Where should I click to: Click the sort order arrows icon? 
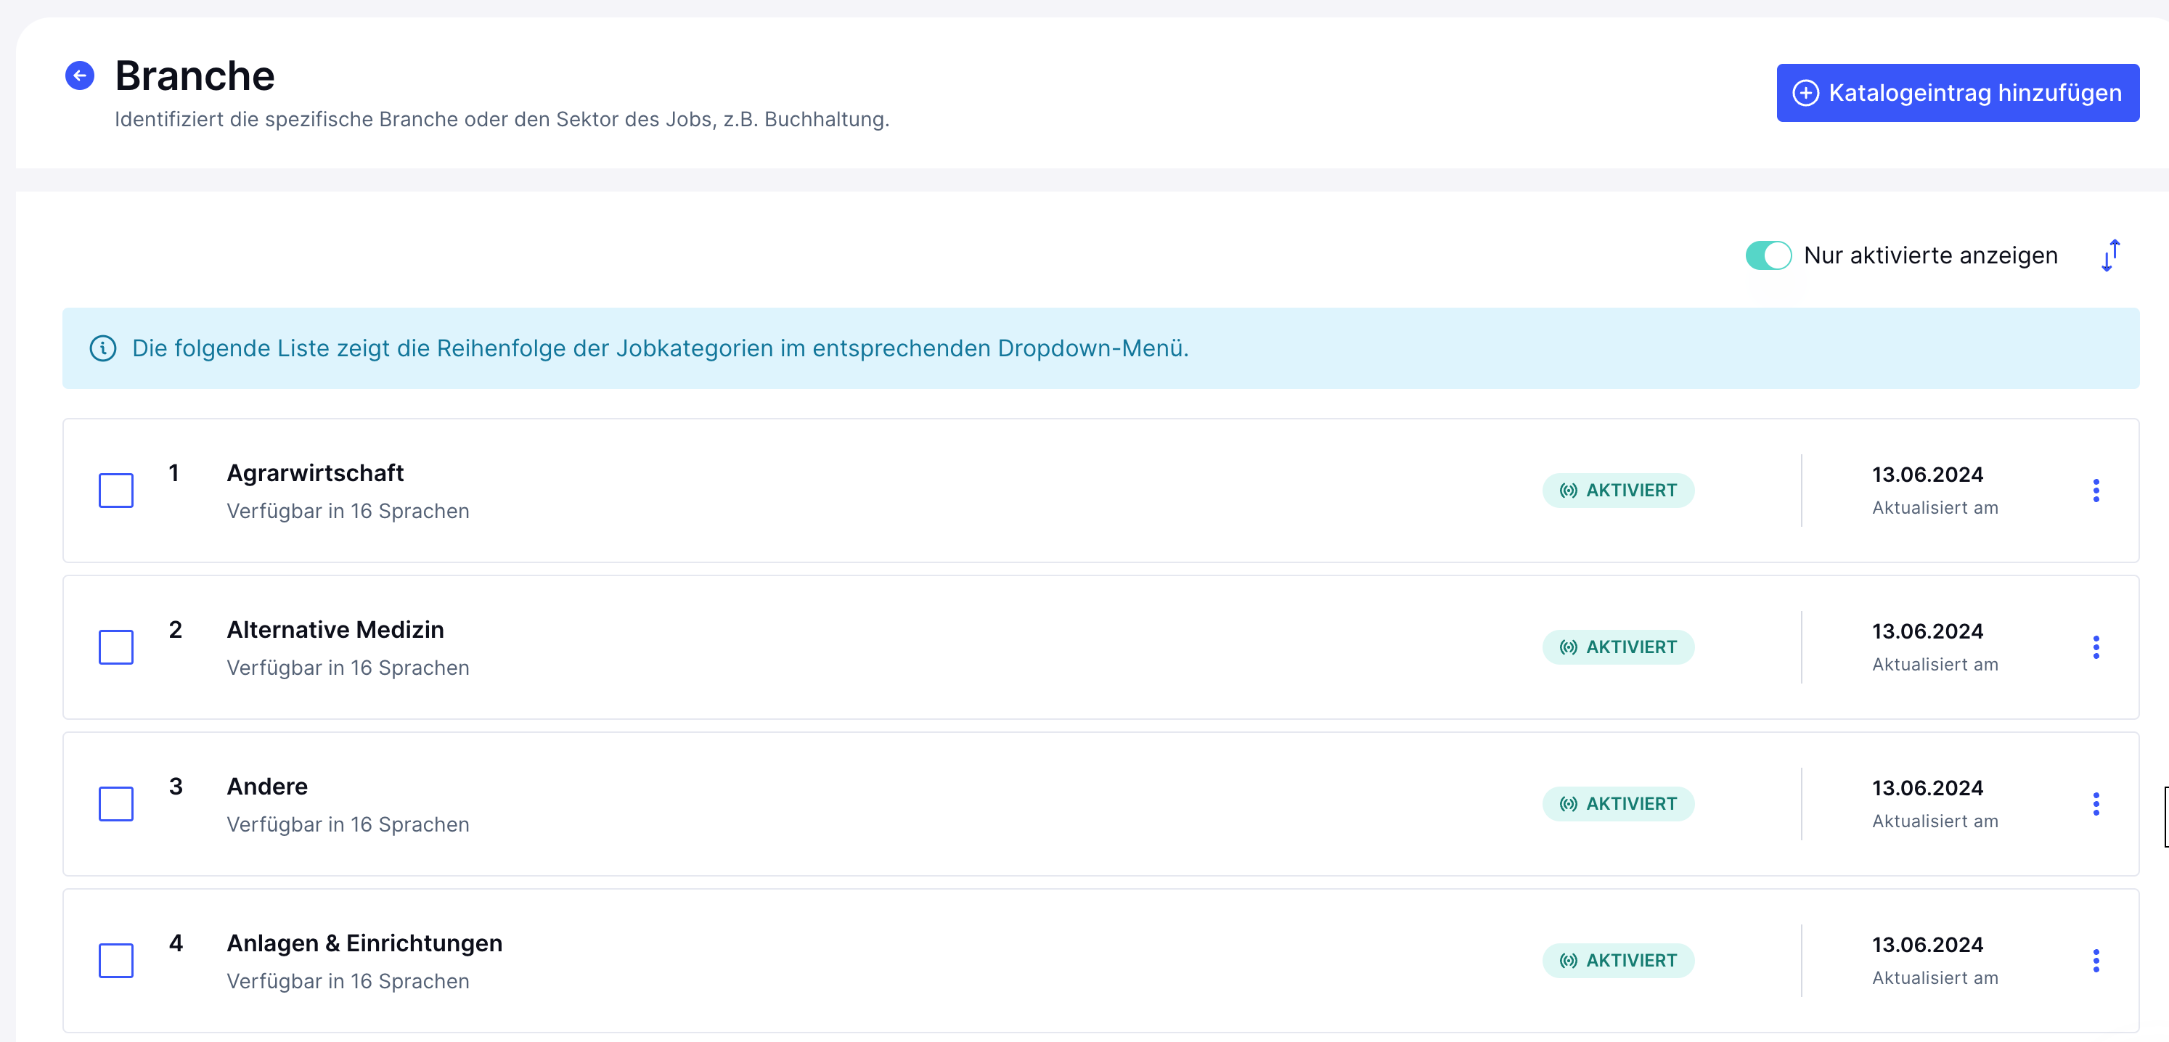tap(2110, 255)
